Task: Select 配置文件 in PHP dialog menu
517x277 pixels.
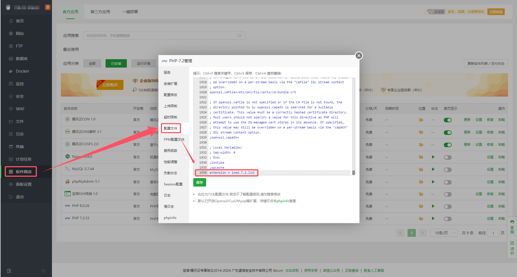Action: [170, 128]
